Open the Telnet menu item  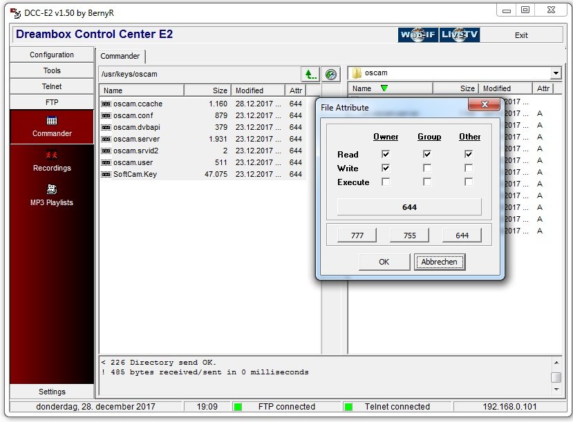point(52,86)
